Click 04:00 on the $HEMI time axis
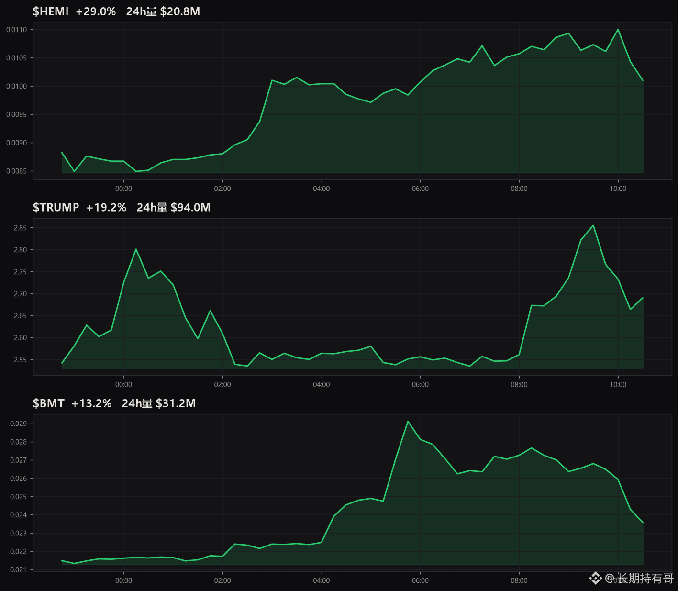This screenshot has width=678, height=591. click(322, 189)
